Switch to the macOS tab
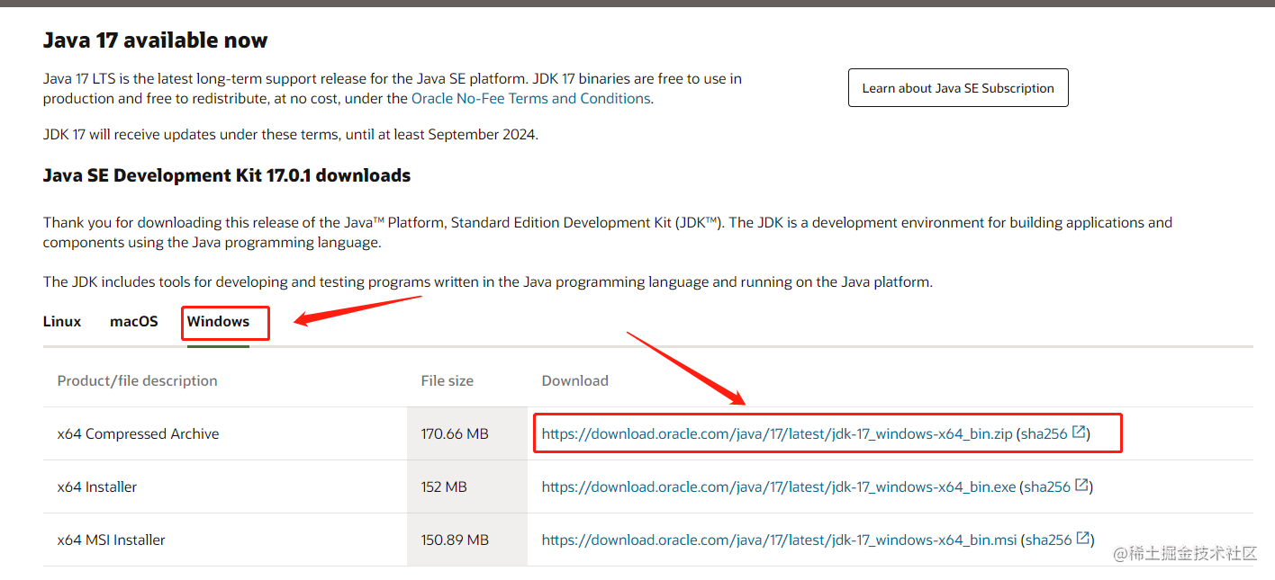The image size is (1275, 580). tap(133, 321)
